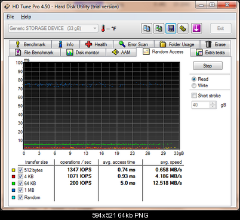Open the Benchmark tab
The width and height of the screenshot is (240, 220).
tap(30, 44)
